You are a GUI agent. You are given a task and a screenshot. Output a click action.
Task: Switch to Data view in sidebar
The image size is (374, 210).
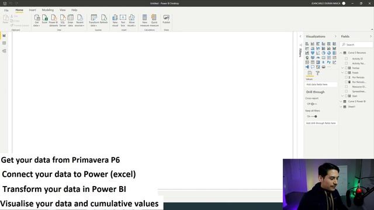click(4, 43)
